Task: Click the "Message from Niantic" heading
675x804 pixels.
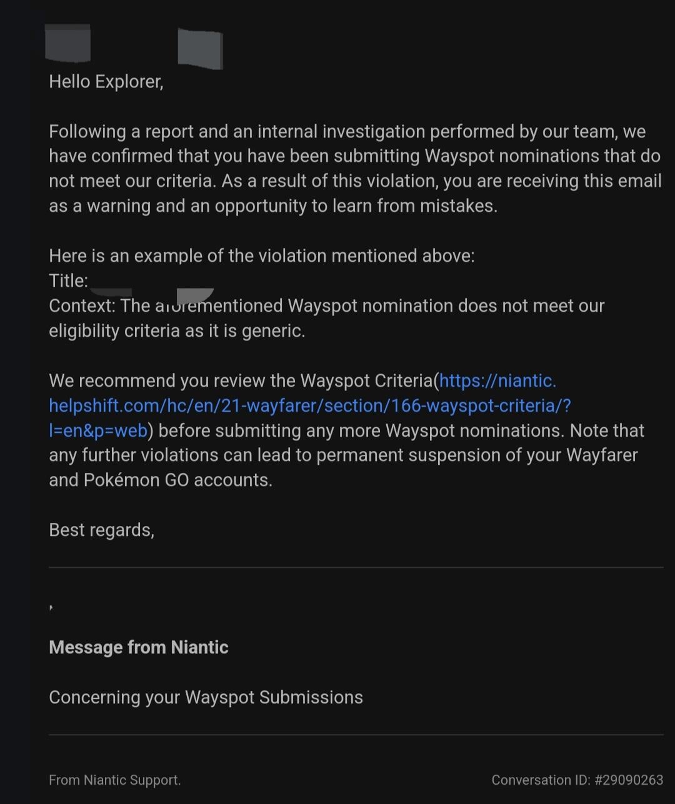Action: [139, 647]
